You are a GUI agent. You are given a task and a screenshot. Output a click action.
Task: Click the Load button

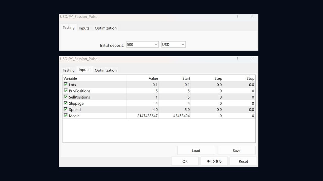(196, 150)
